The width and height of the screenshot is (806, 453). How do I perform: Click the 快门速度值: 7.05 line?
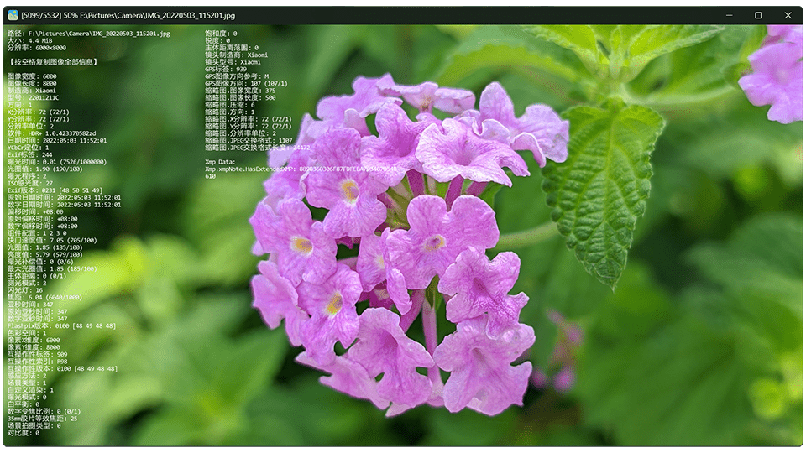coord(52,241)
